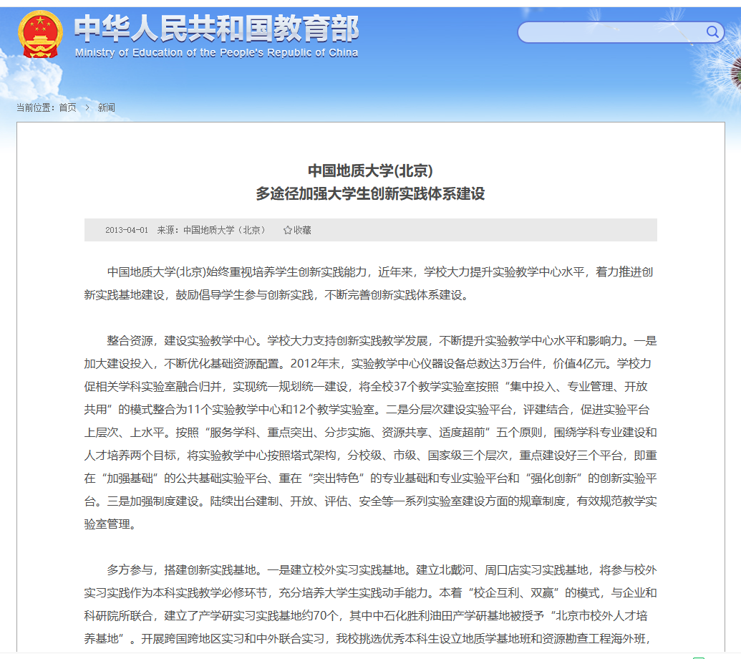Go to the 新闻 breadcrumb section
The height and width of the screenshot is (659, 741).
point(106,107)
